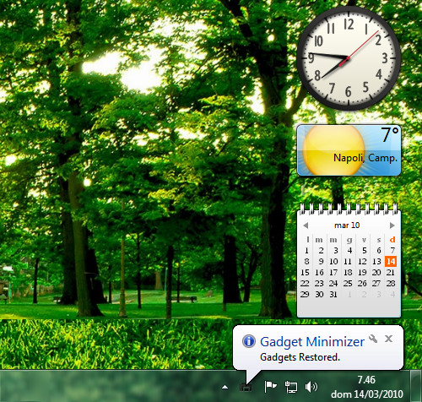Click the 7° temperature reading

390,134
